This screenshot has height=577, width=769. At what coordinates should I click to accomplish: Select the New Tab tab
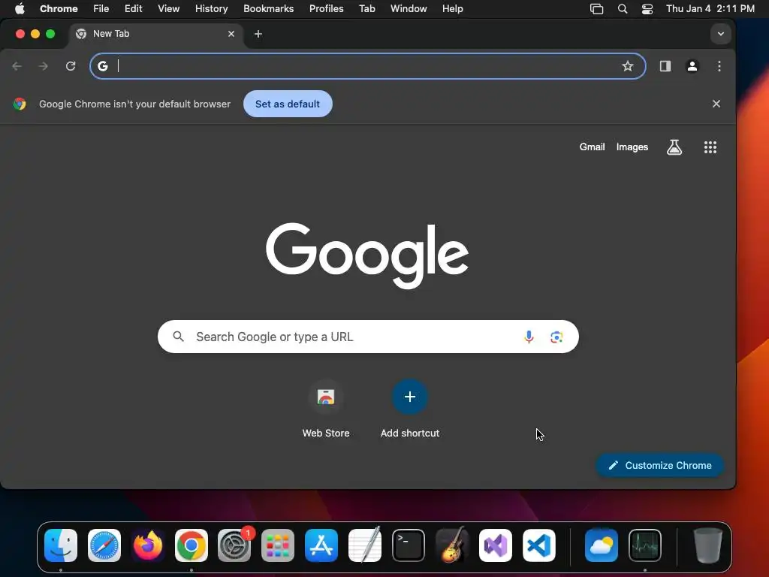tap(154, 34)
